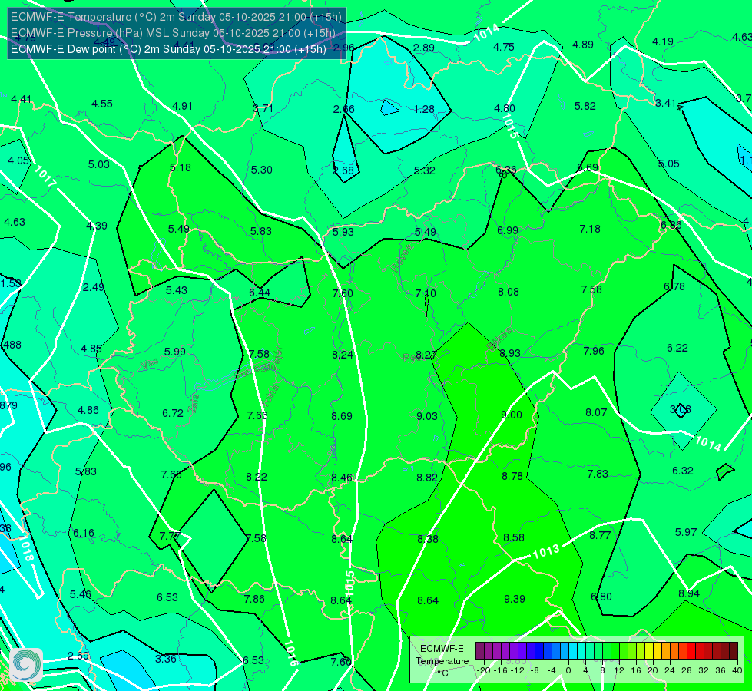Click the yellow 20 degree legend swatch
752x691 pixels.
[x=649, y=651]
